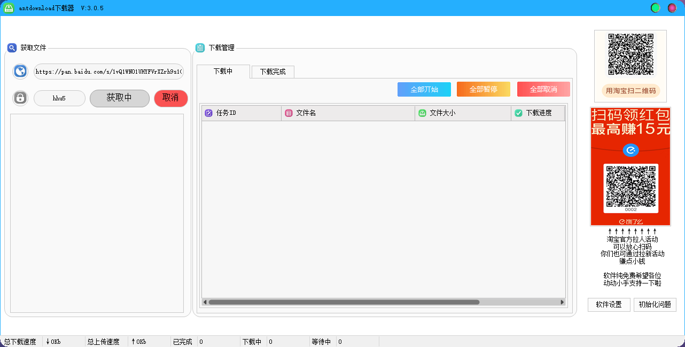Click the clipboard icon beside 下载管理

tap(199, 48)
